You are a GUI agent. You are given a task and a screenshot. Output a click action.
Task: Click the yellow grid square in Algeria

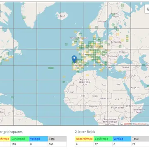(x=87, y=75)
